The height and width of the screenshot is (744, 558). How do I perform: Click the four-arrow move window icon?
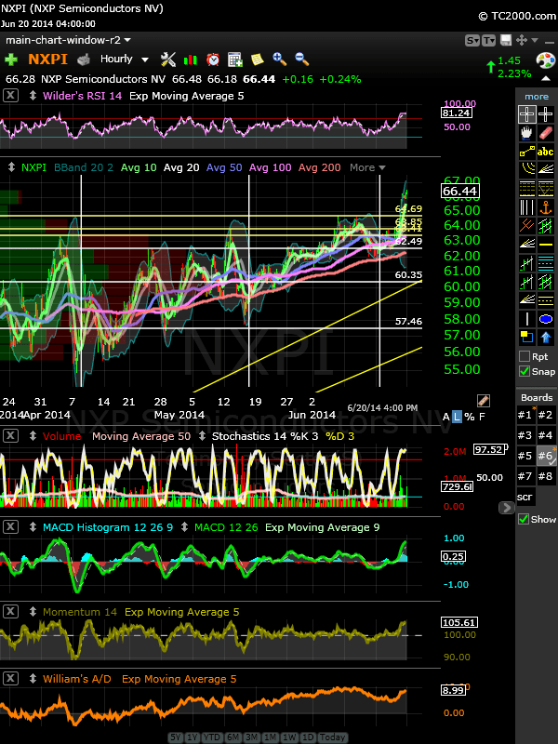pos(521,40)
